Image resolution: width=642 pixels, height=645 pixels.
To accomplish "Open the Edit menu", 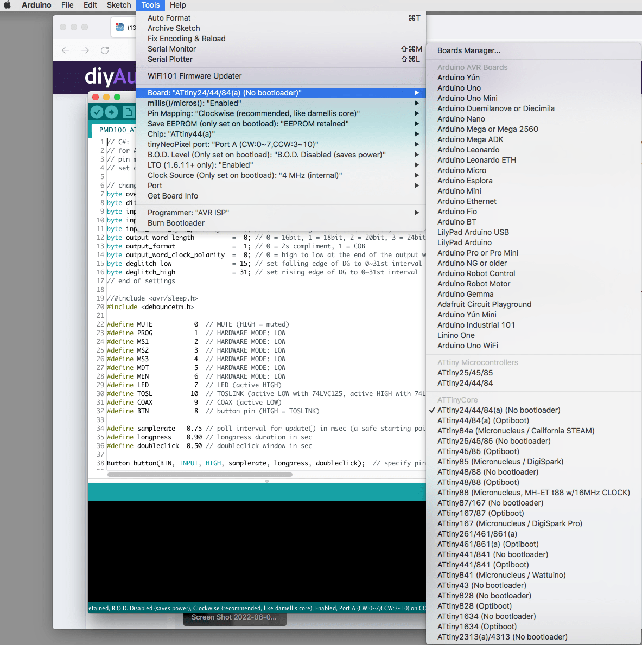I will pyautogui.click(x=90, y=5).
